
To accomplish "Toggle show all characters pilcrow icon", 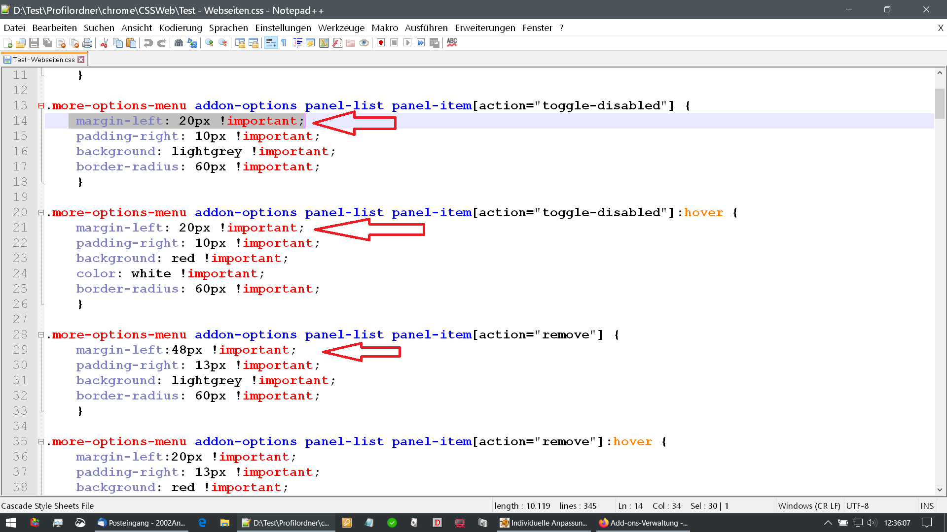I will click(x=284, y=43).
